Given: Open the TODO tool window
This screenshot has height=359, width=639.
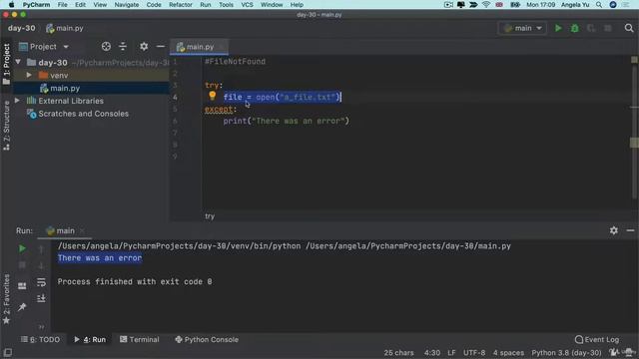Looking at the screenshot, I should click(40, 339).
